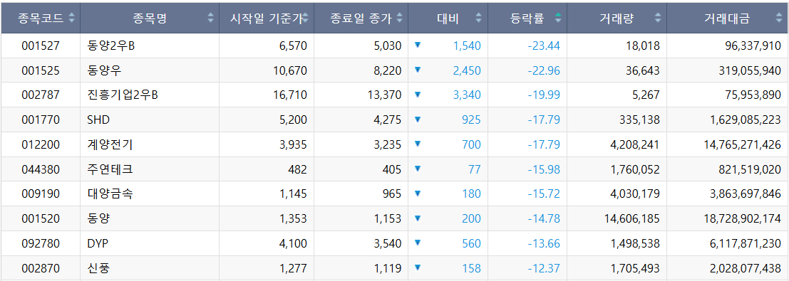Click the base price 10,670

point(290,71)
